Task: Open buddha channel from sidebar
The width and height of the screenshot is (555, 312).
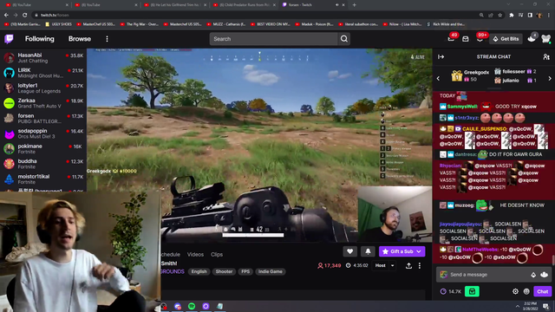Action: click(x=43, y=164)
